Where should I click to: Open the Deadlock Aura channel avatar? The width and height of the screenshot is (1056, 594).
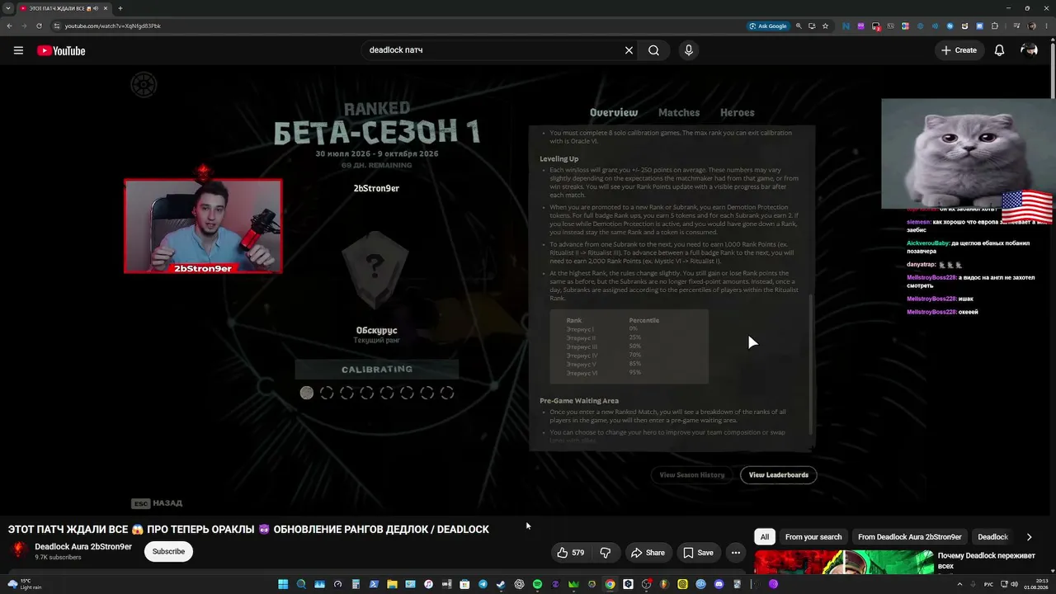(19, 550)
